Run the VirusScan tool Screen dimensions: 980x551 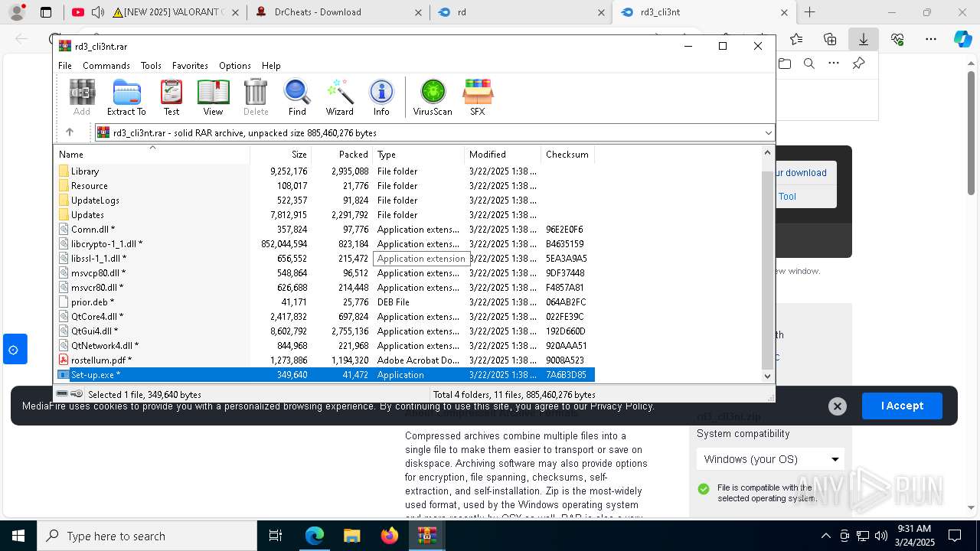[x=433, y=97]
